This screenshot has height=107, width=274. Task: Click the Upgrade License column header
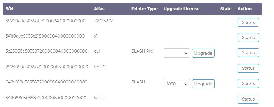point(181,9)
